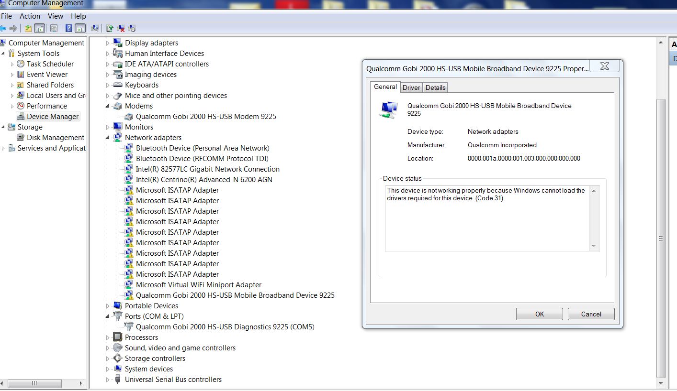Click the Scan for hardware changes icon

(95, 28)
